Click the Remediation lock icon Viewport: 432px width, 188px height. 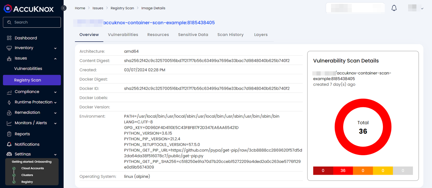pyautogui.click(x=9, y=113)
